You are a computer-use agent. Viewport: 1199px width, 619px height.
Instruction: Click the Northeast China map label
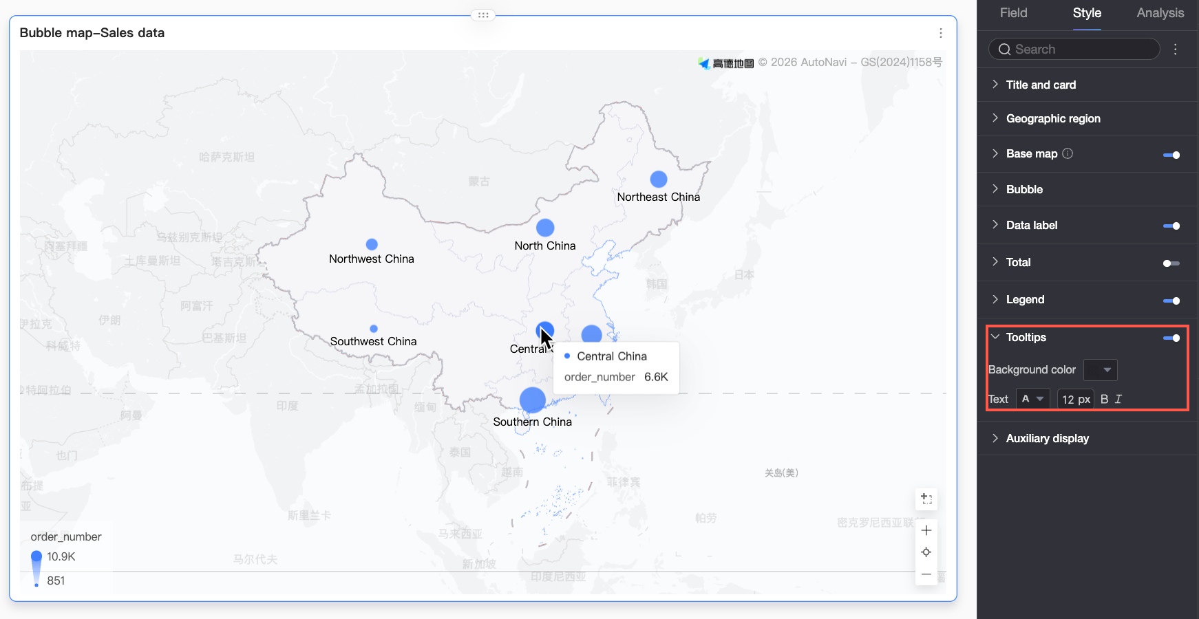pyautogui.click(x=659, y=197)
